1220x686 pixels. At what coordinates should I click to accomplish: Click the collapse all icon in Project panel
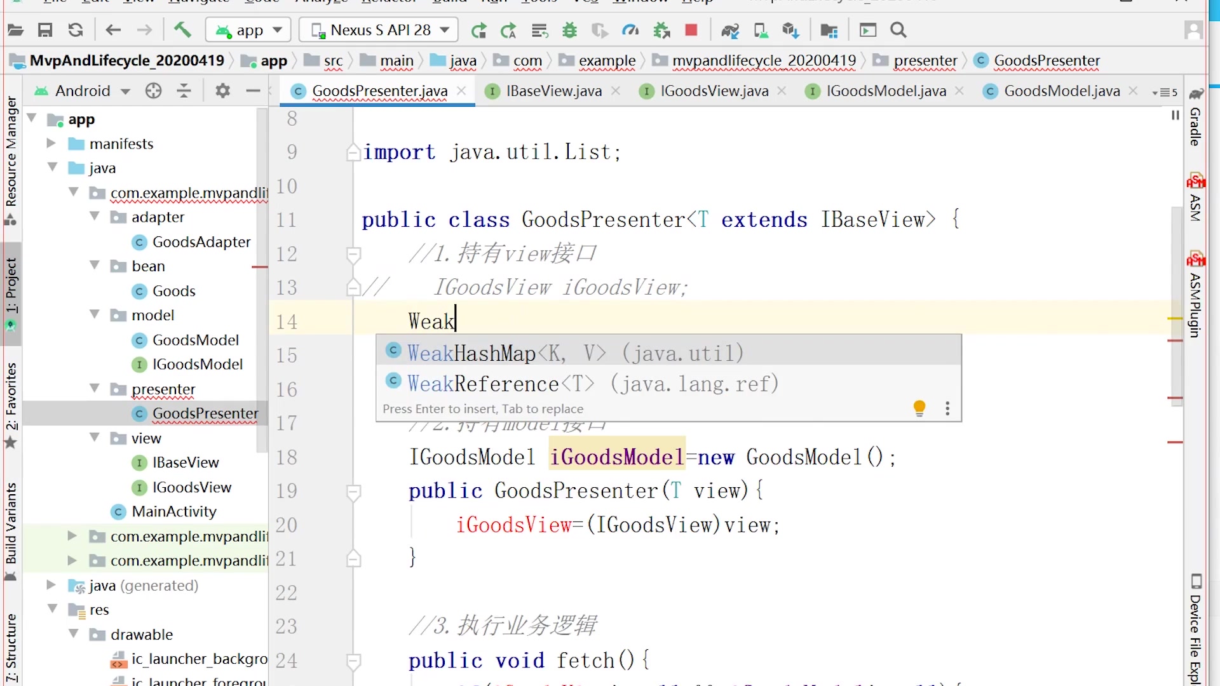coord(184,91)
